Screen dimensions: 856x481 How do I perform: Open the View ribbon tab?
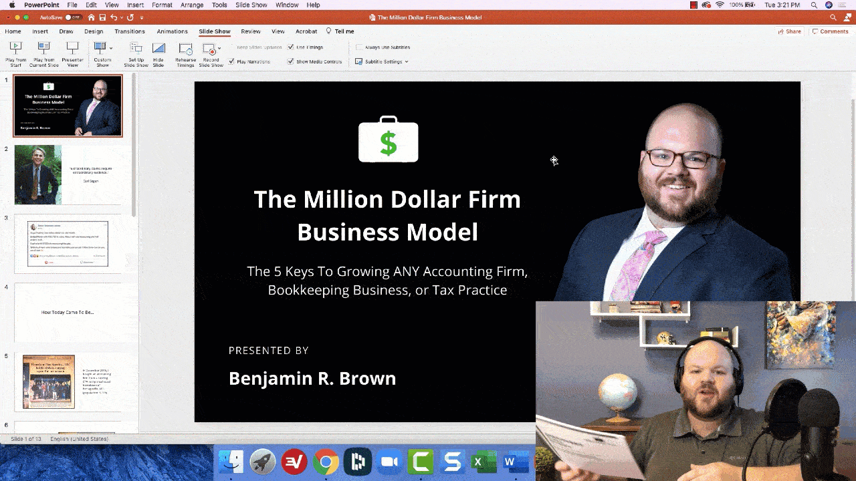coord(278,31)
